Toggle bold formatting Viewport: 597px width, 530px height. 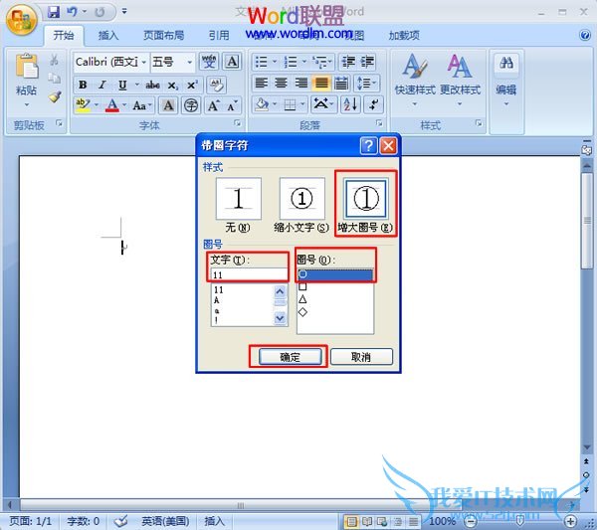[x=83, y=85]
